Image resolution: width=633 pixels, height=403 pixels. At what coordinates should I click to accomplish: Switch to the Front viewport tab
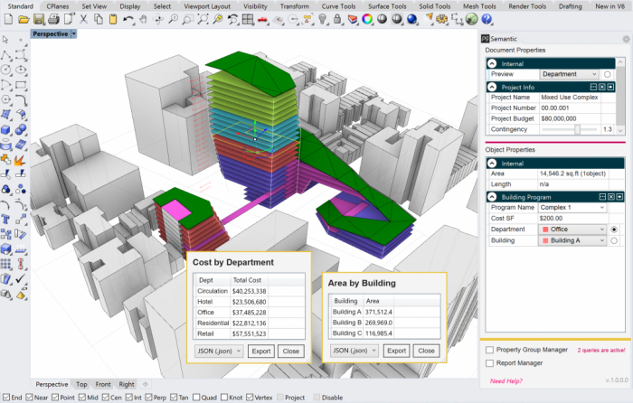[103, 384]
